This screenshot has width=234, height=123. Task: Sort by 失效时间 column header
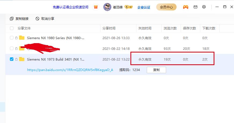pyautogui.click(x=145, y=28)
